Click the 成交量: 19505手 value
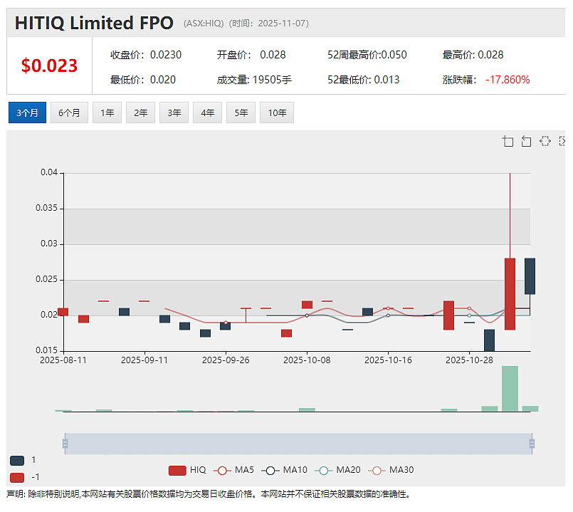The width and height of the screenshot is (573, 512). click(x=254, y=80)
